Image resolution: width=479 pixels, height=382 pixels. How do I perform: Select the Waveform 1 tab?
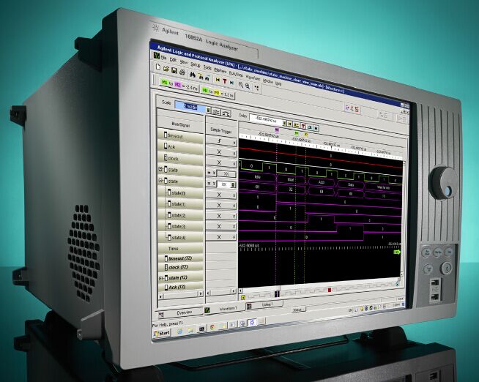[x=225, y=309]
